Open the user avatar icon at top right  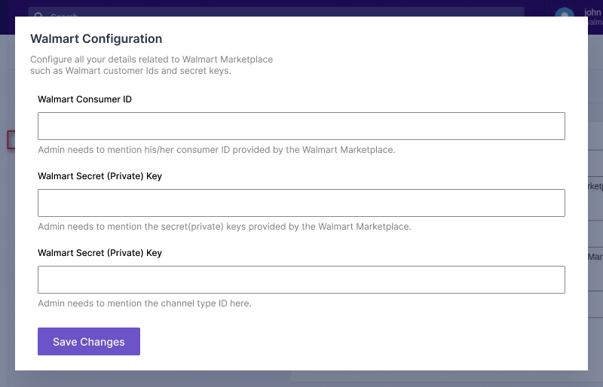(564, 16)
